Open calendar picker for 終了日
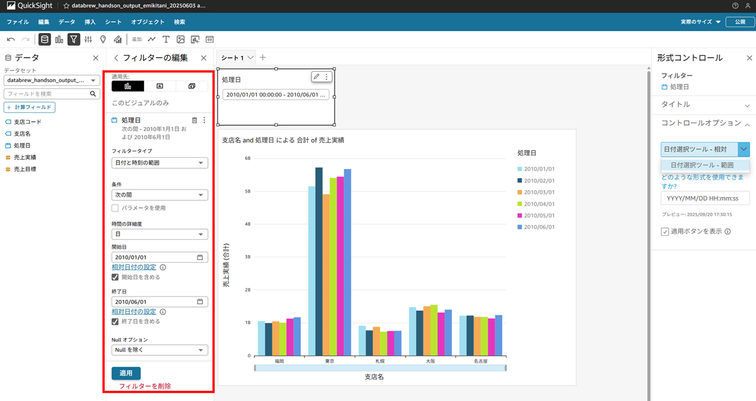The width and height of the screenshot is (756, 401). (x=200, y=302)
